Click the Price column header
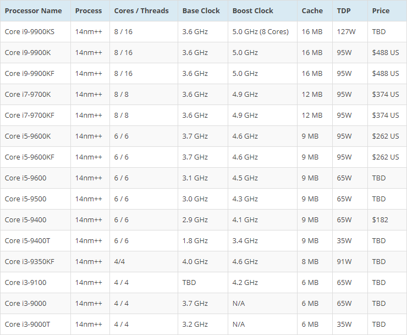Viewport: 407px width, 335px height. point(387,10)
